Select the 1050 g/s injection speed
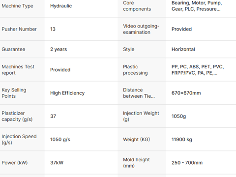The width and height of the screenshot is (236, 177). pyautogui.click(x=60, y=140)
